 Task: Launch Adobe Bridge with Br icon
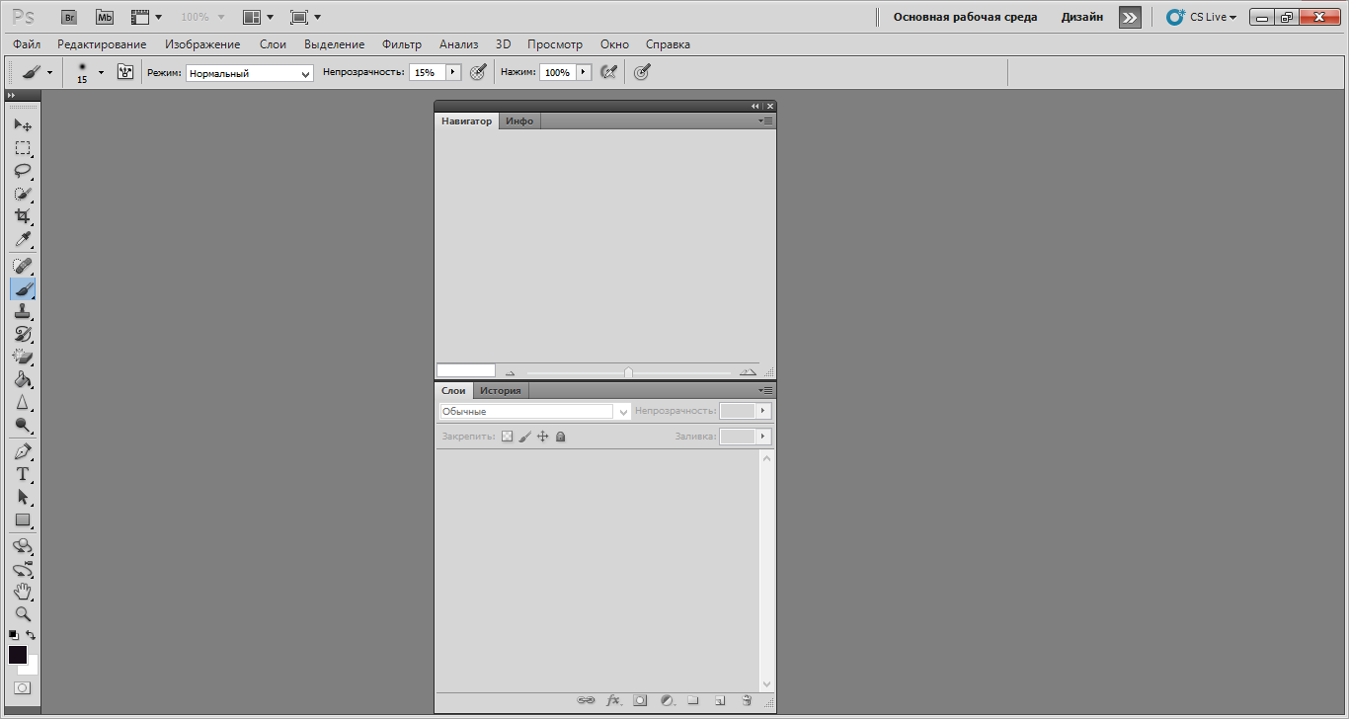pyautogui.click(x=68, y=17)
